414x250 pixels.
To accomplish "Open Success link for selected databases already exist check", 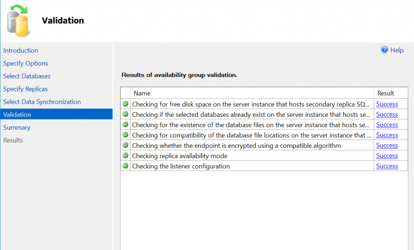I will 387,114.
